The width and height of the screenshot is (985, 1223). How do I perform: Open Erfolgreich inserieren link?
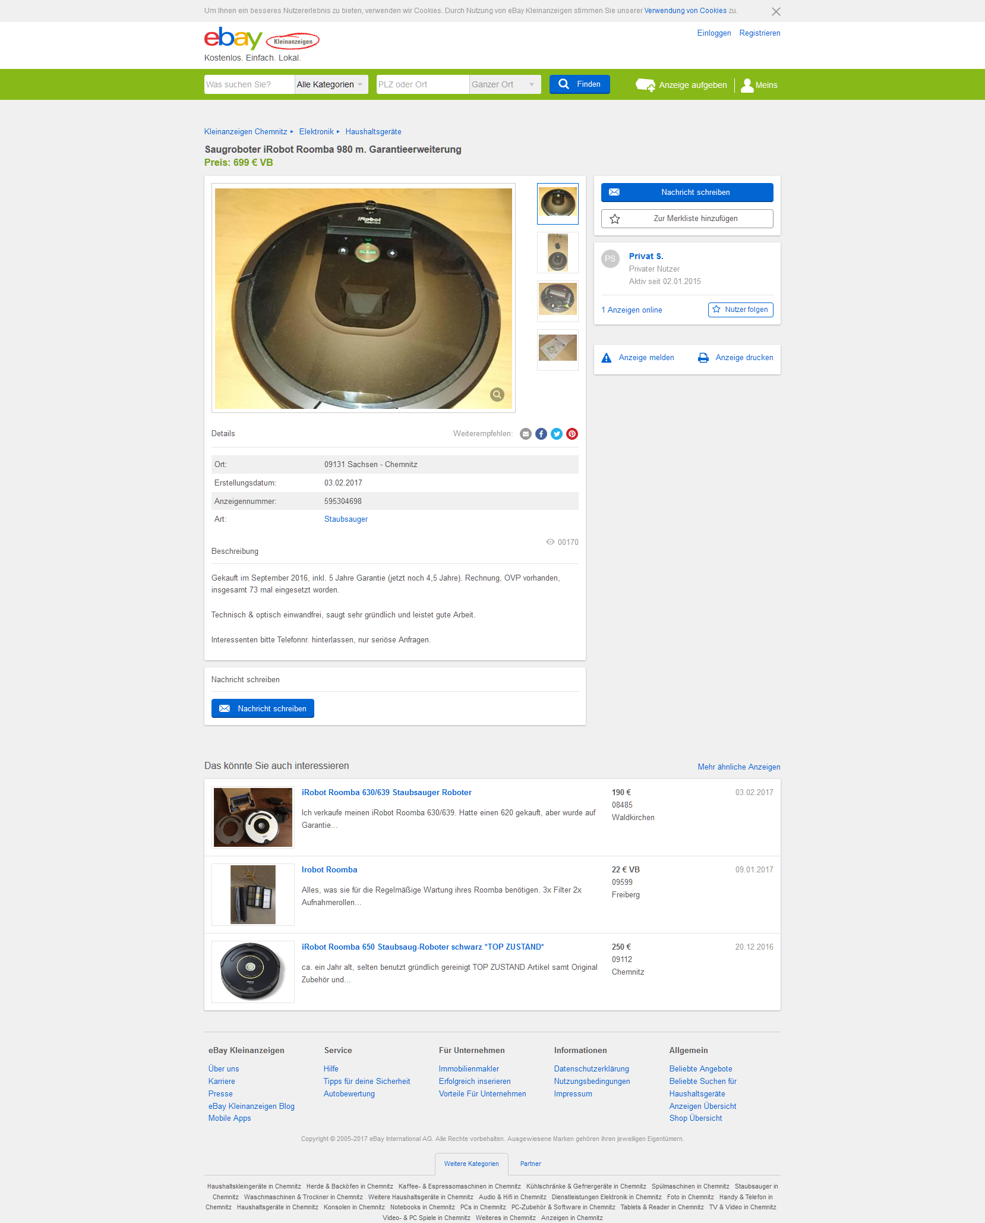pyautogui.click(x=475, y=1082)
